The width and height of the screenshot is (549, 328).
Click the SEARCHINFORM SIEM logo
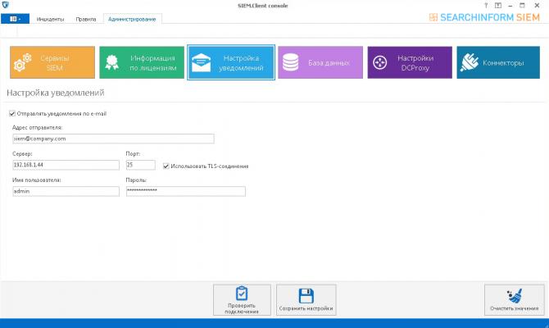pyautogui.click(x=484, y=17)
